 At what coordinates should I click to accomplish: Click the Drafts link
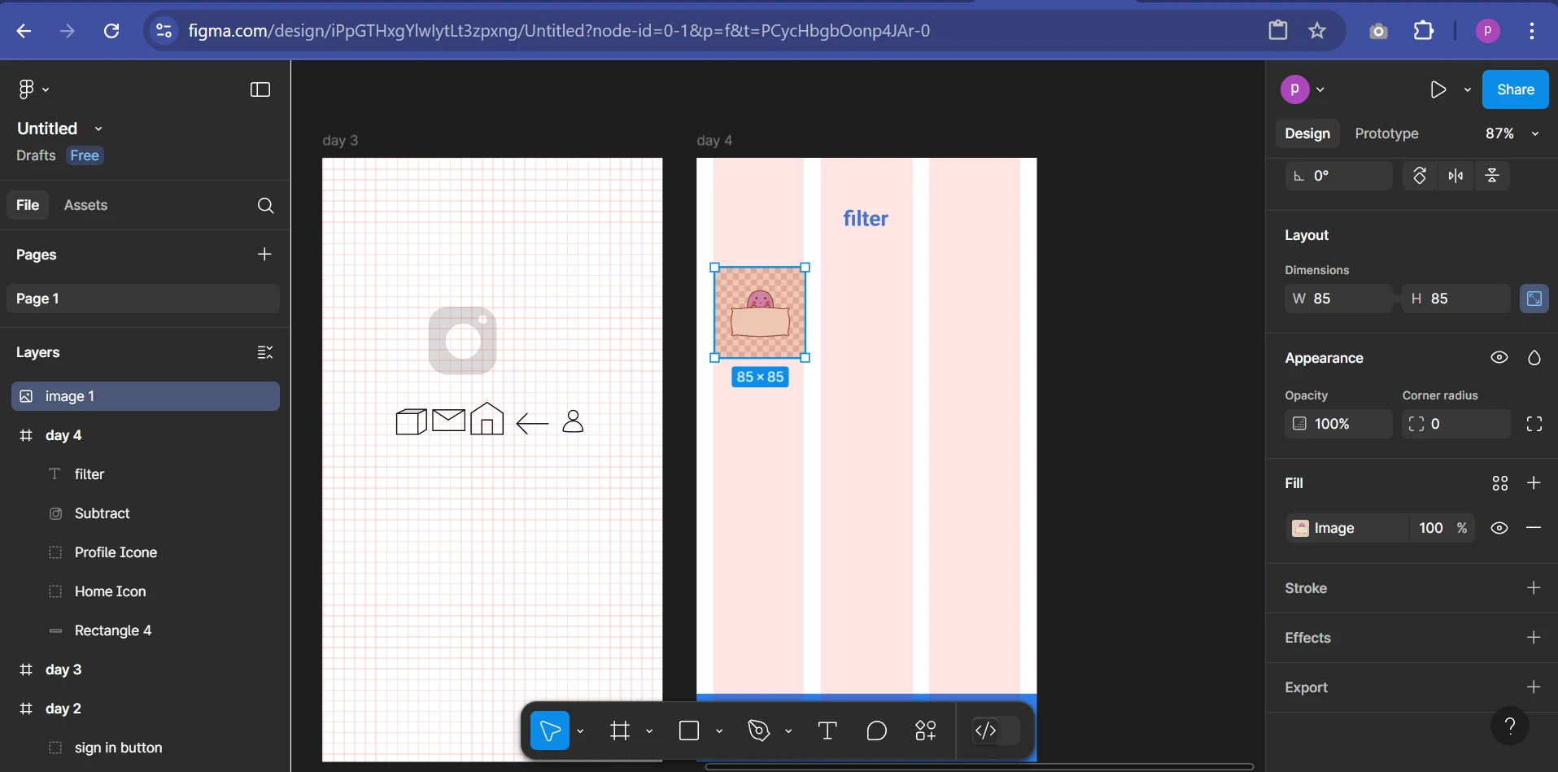(x=36, y=155)
